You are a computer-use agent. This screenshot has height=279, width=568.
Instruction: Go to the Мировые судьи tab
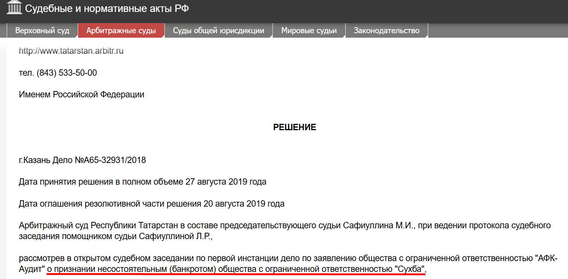pos(309,31)
